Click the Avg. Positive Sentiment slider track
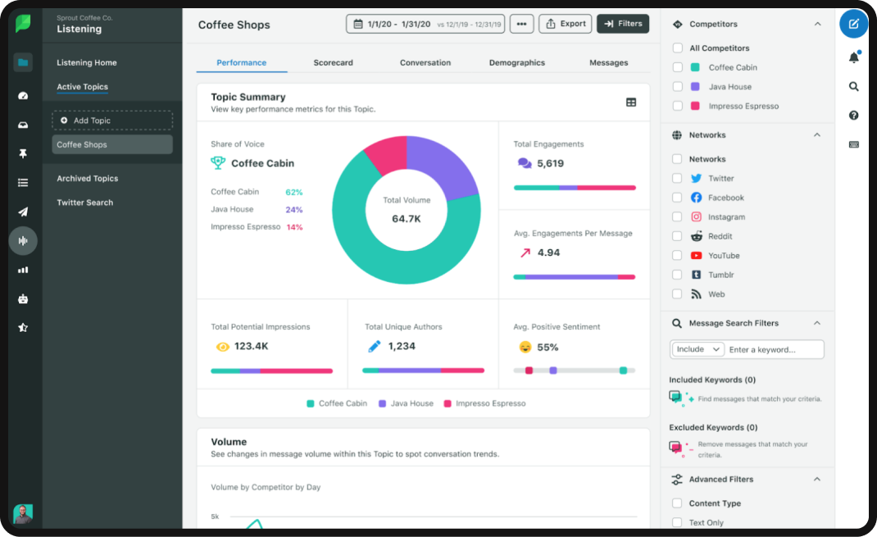The height and width of the screenshot is (537, 877). [575, 371]
